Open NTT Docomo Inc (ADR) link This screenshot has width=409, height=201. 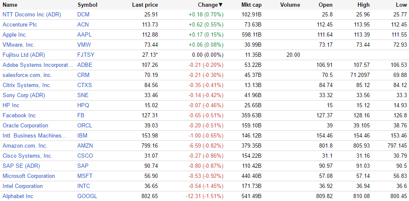coord(32,14)
